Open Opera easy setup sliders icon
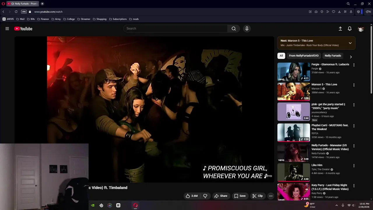This screenshot has height=210, width=373. [345, 12]
